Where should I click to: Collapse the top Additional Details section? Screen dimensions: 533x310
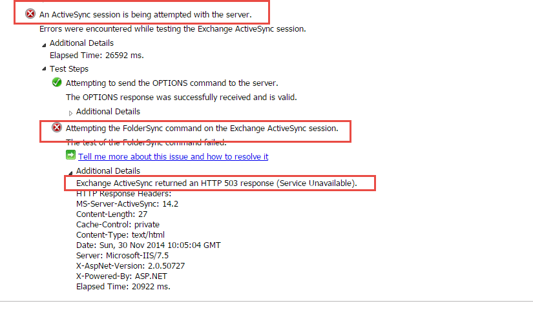44,45
